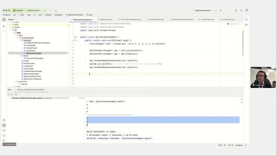277x156 pixels.
Task: Select Finder class in project tree
Action: pyautogui.click(x=25, y=61)
